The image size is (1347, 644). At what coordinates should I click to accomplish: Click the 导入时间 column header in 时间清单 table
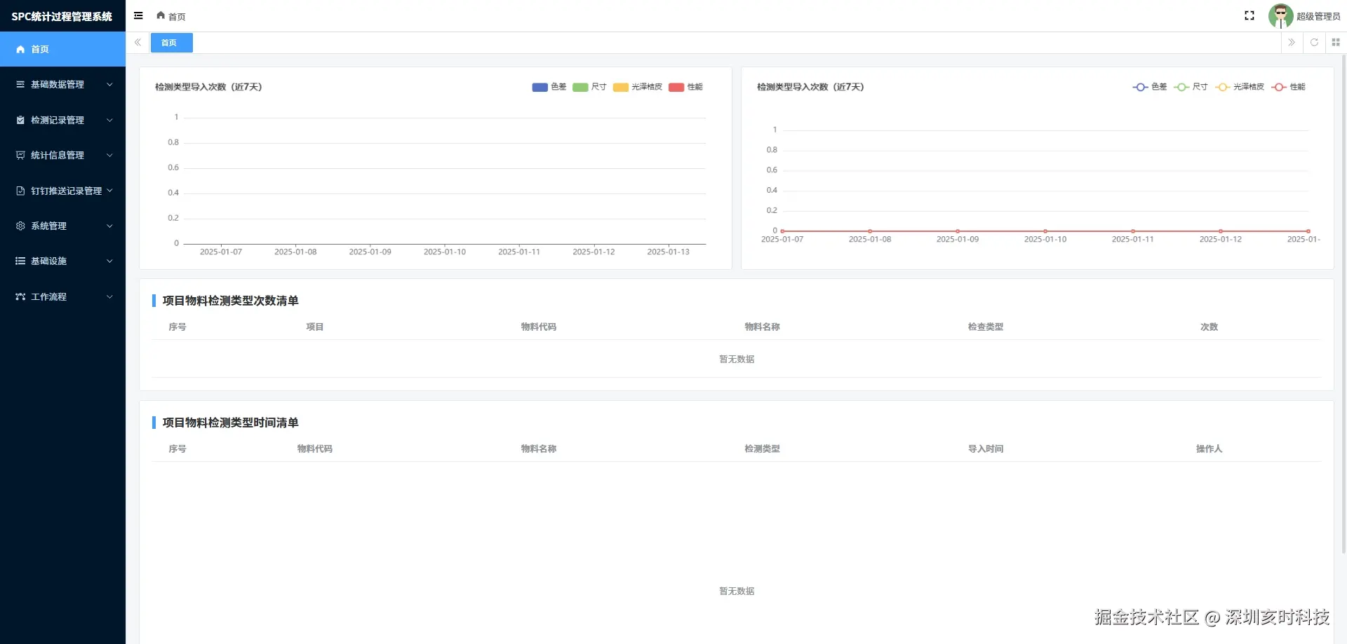pos(986,449)
